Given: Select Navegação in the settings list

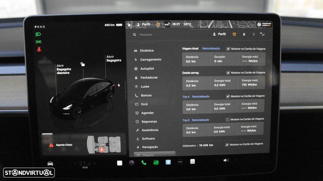Looking at the screenshot, I should click(147, 147).
